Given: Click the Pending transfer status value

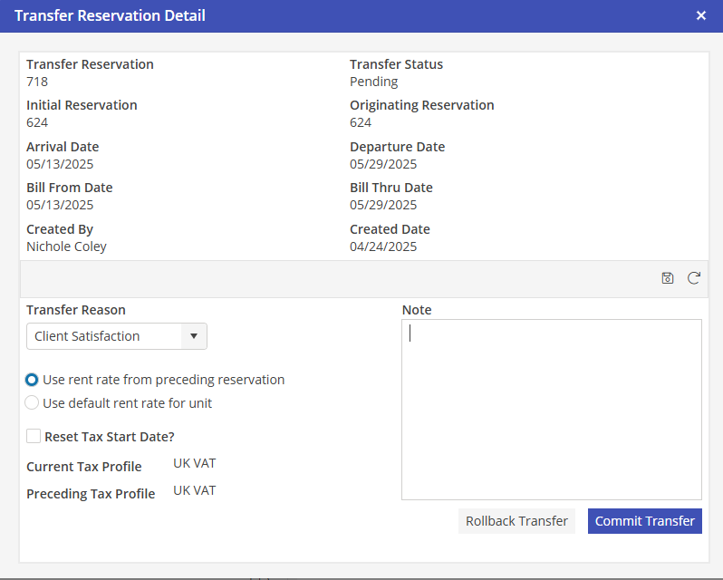Looking at the screenshot, I should pyautogui.click(x=373, y=82).
